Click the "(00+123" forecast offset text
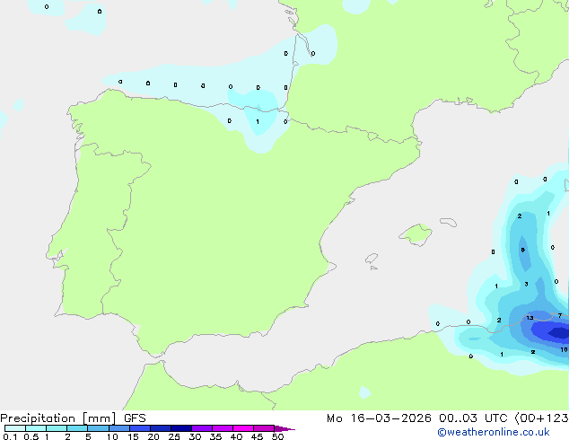Viewport: 569px width, 440px height. (x=541, y=418)
